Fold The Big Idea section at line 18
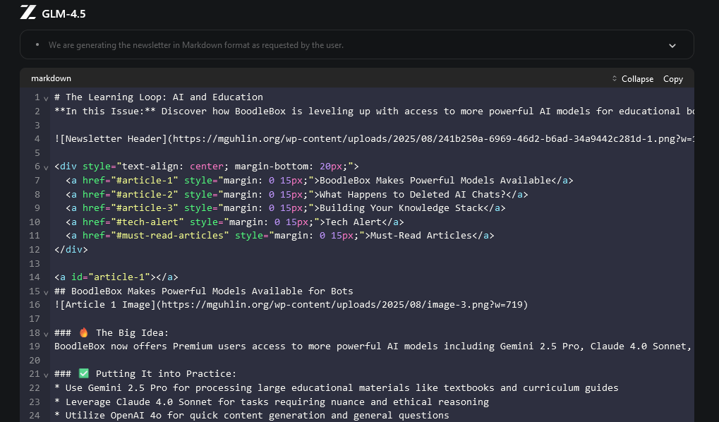Viewport: 719px width, 422px height. [x=46, y=334]
